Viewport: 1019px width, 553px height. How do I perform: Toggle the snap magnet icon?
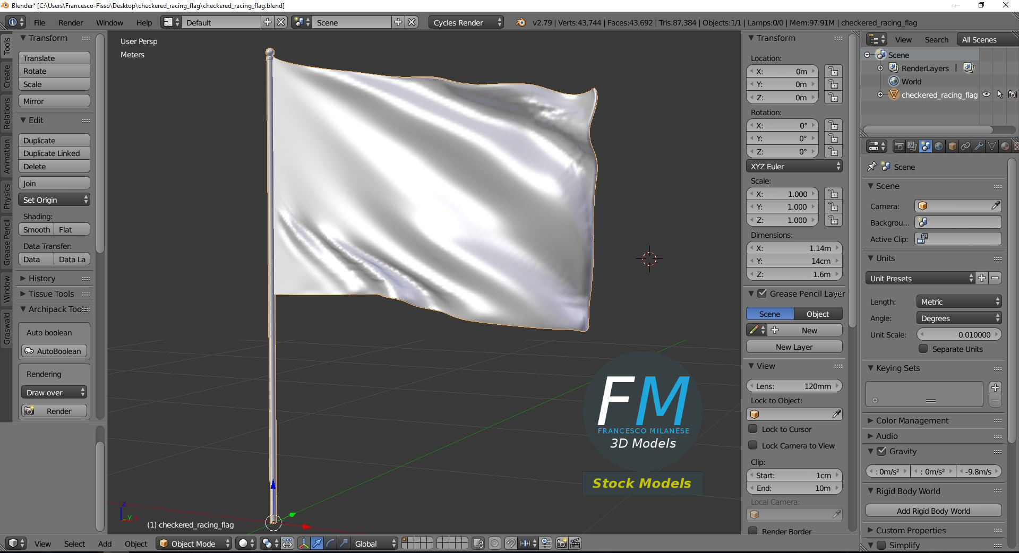coord(511,543)
